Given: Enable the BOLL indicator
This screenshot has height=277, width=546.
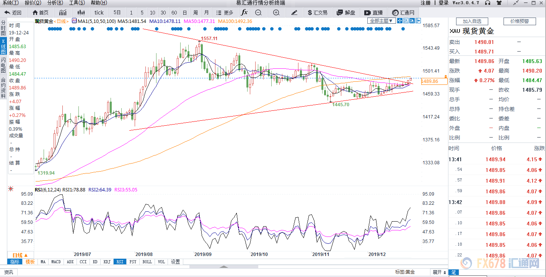Looking at the screenshot, I should [147, 262].
